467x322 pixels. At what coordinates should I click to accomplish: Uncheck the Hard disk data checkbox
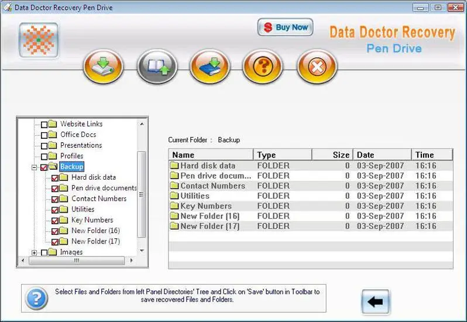coord(55,178)
